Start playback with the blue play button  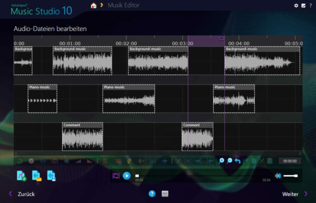coord(127,176)
